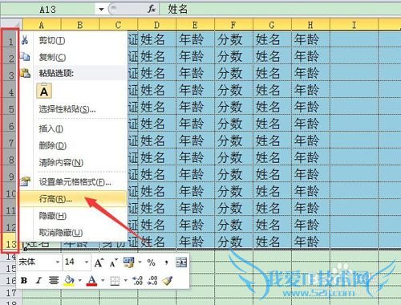Open the 宋体 font name dropdown
Screen dimensions: 401x305
57,262
